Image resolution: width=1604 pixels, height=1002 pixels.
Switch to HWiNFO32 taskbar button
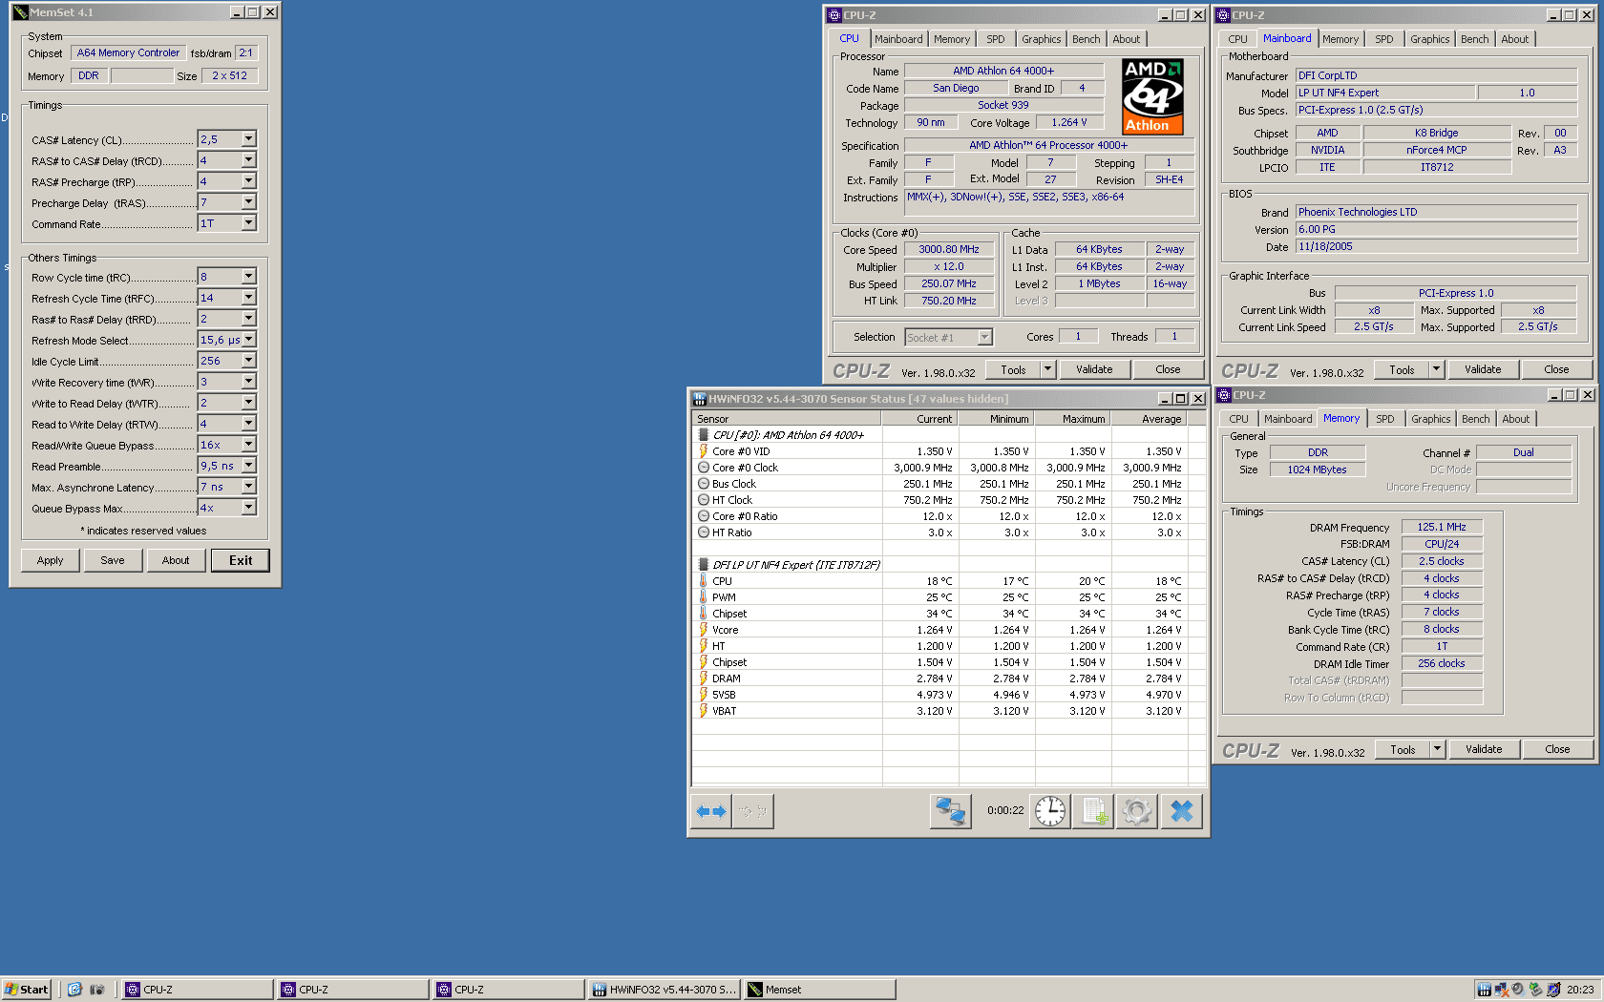[665, 990]
